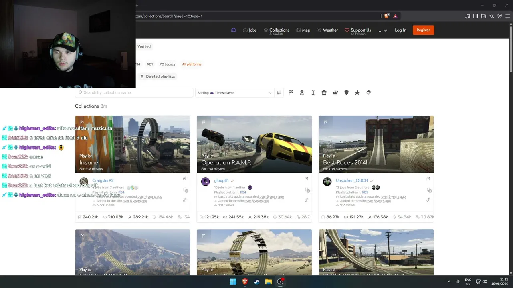Viewport: 513px width, 288px height.
Task: Open the Brave Wallet icon
Action: pos(484,16)
